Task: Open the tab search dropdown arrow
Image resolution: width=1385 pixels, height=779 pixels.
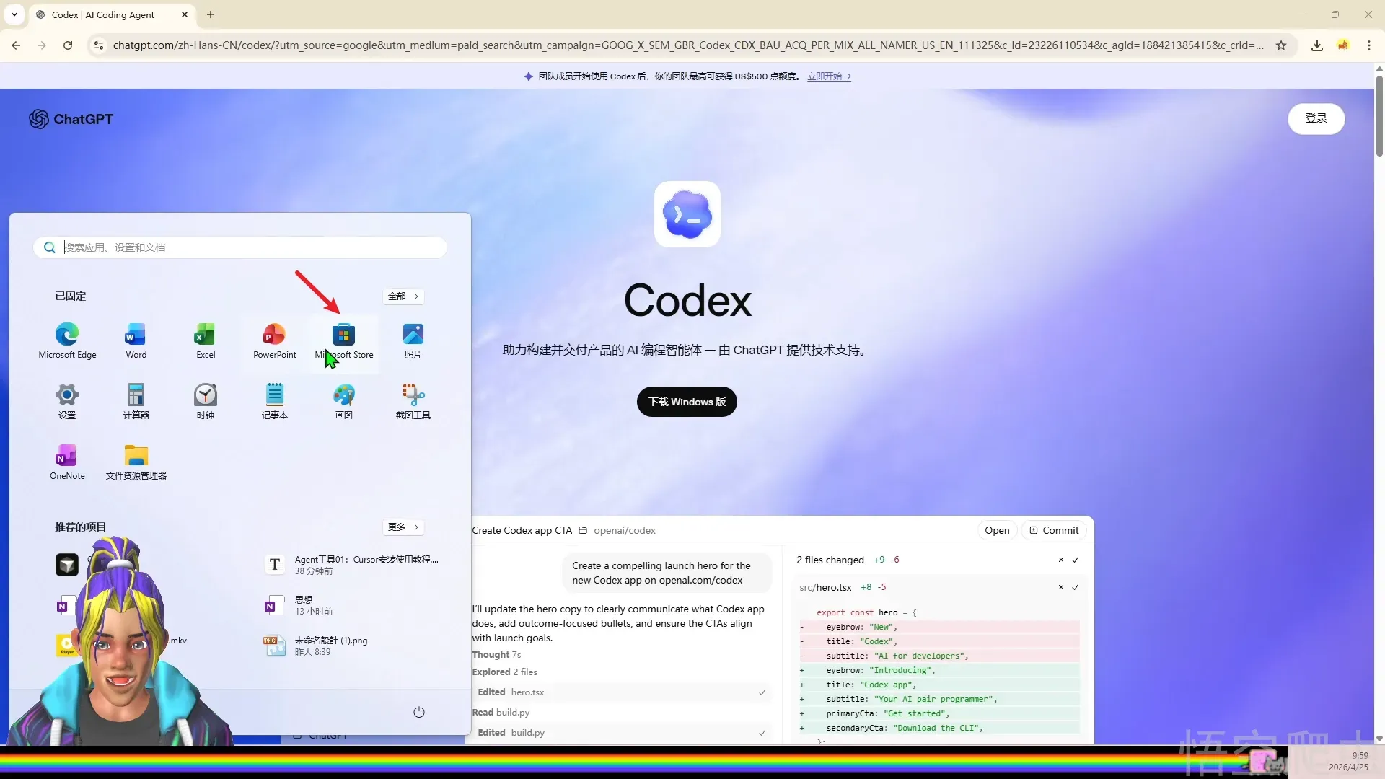Action: (14, 14)
